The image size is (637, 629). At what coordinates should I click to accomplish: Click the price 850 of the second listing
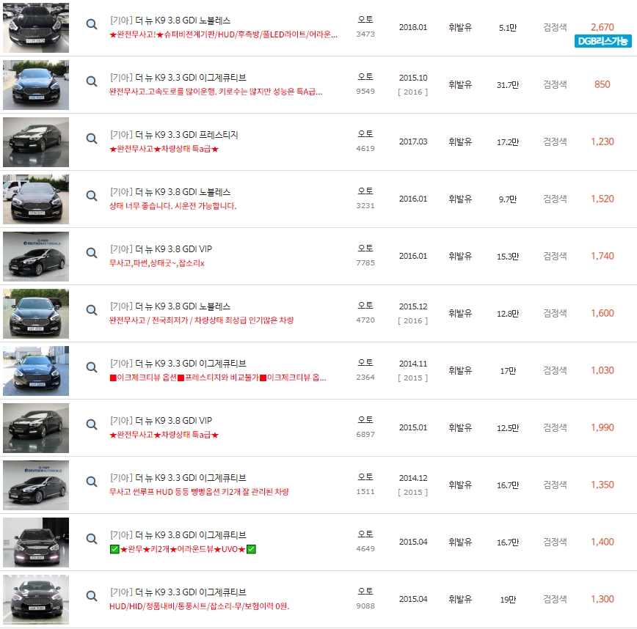(x=603, y=84)
